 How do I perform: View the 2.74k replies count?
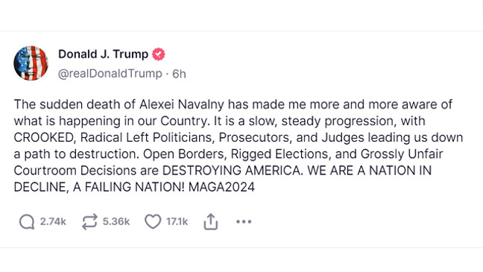(x=53, y=222)
